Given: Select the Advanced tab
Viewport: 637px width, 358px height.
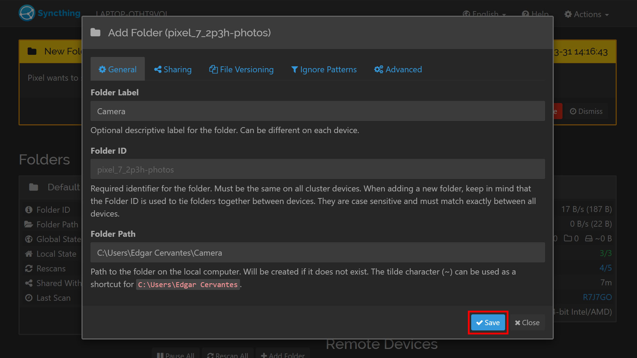Looking at the screenshot, I should click(398, 70).
